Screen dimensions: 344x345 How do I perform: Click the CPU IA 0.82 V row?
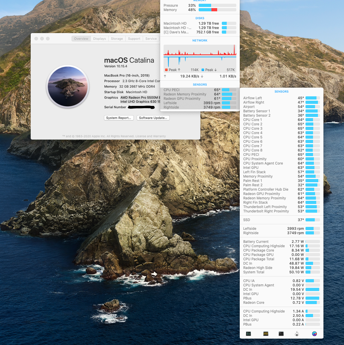coord(281,281)
